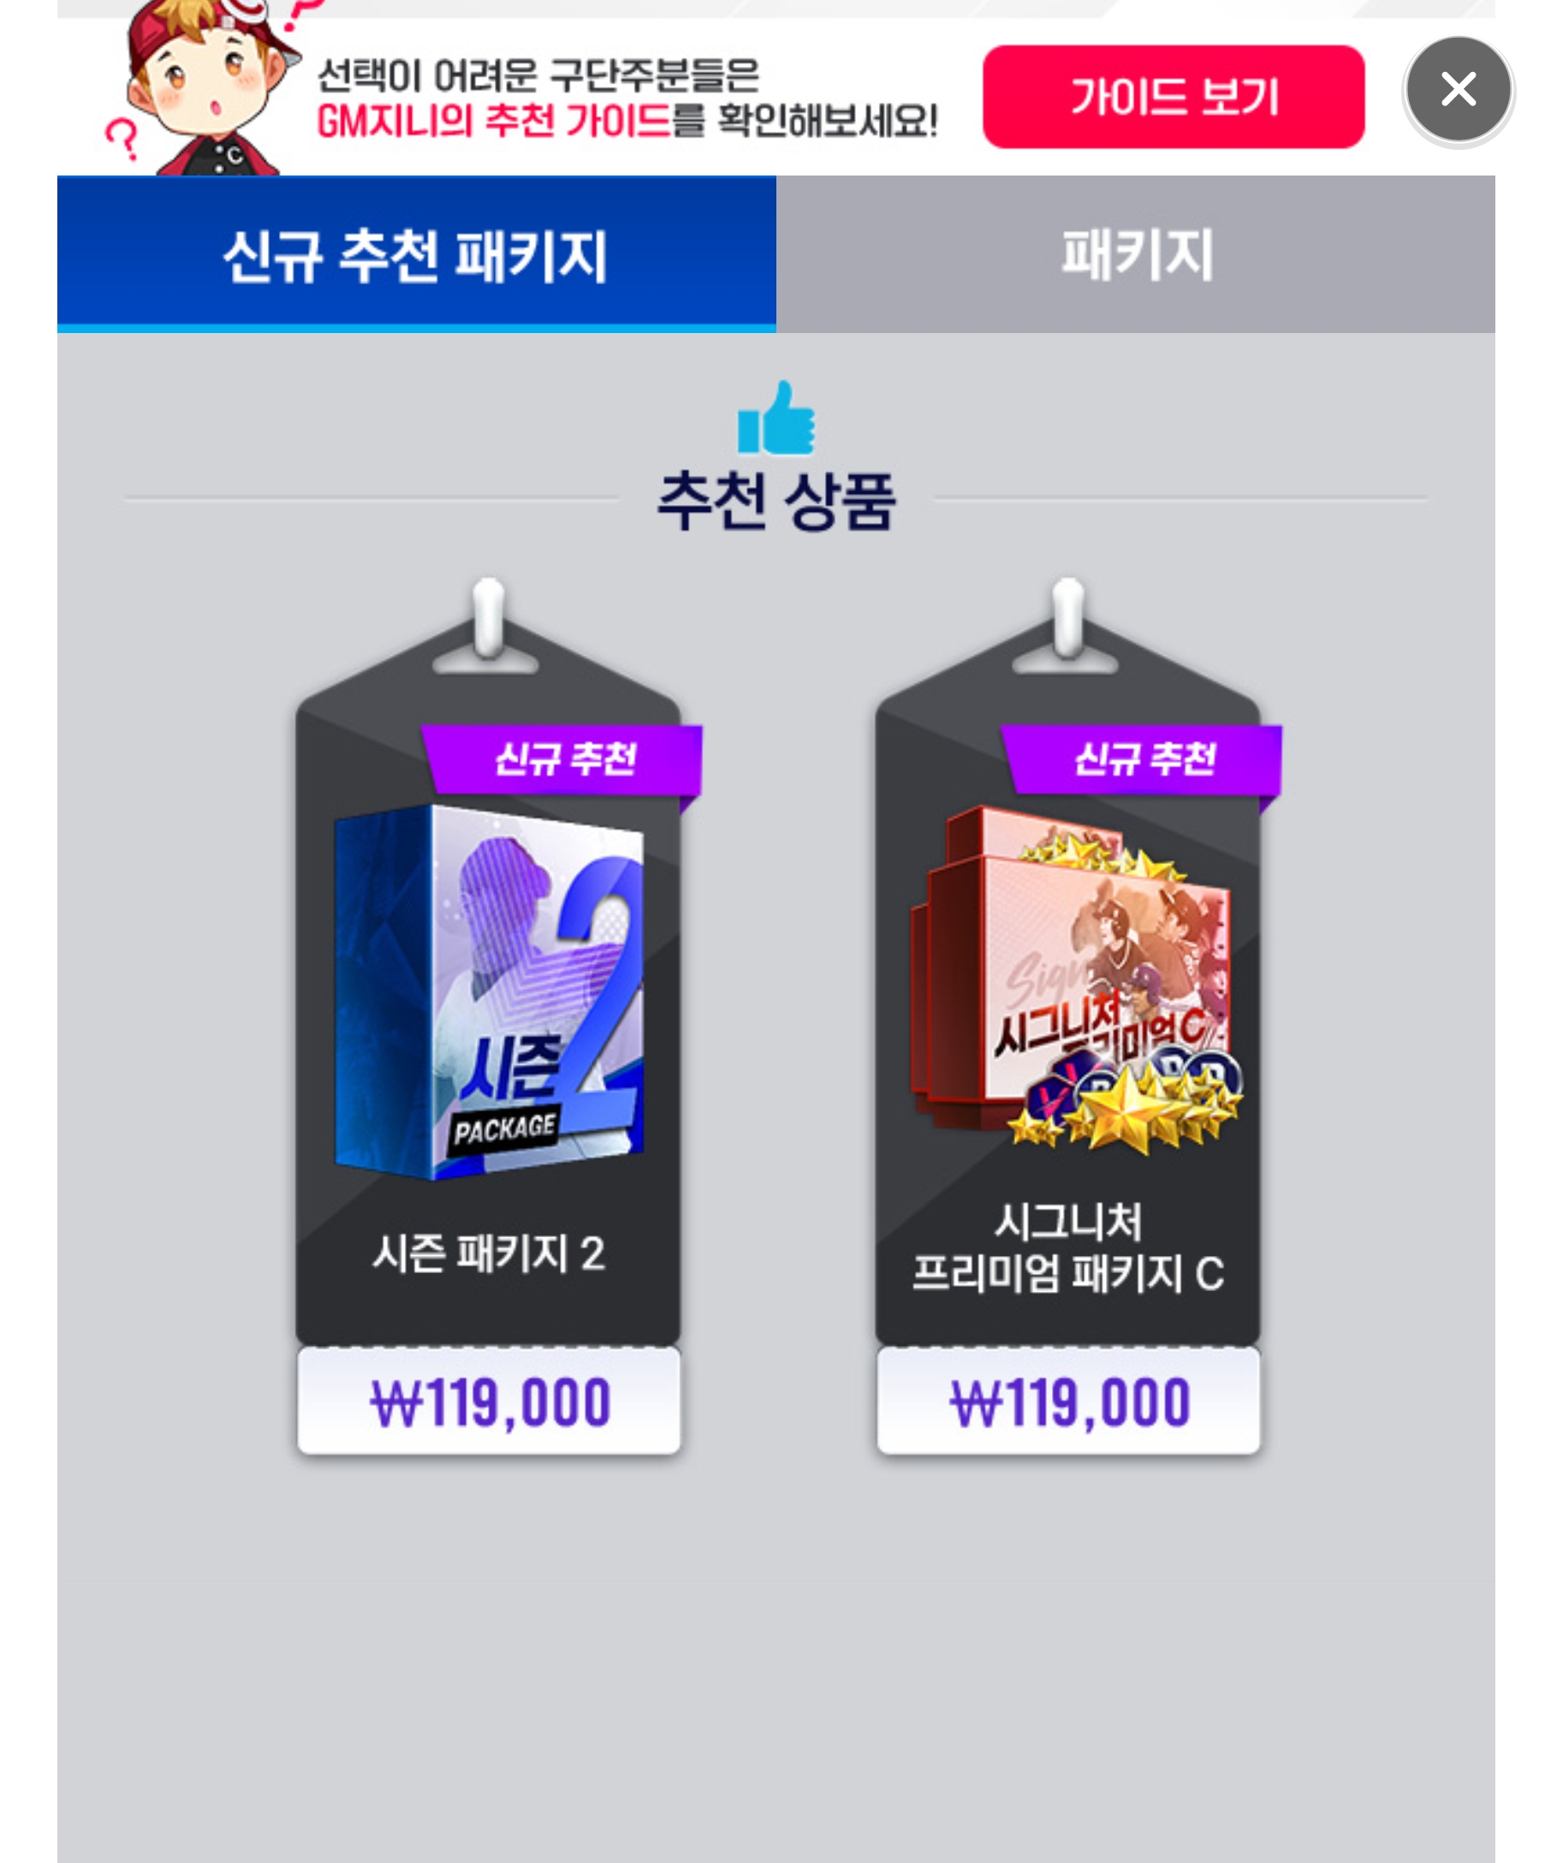This screenshot has width=1551, height=1863.
Task: Click 신규 추천 ribbon on season package
Action: 563,759
